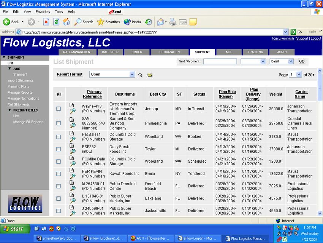
Task: Click the browser Stop icon
Action: 46,22
